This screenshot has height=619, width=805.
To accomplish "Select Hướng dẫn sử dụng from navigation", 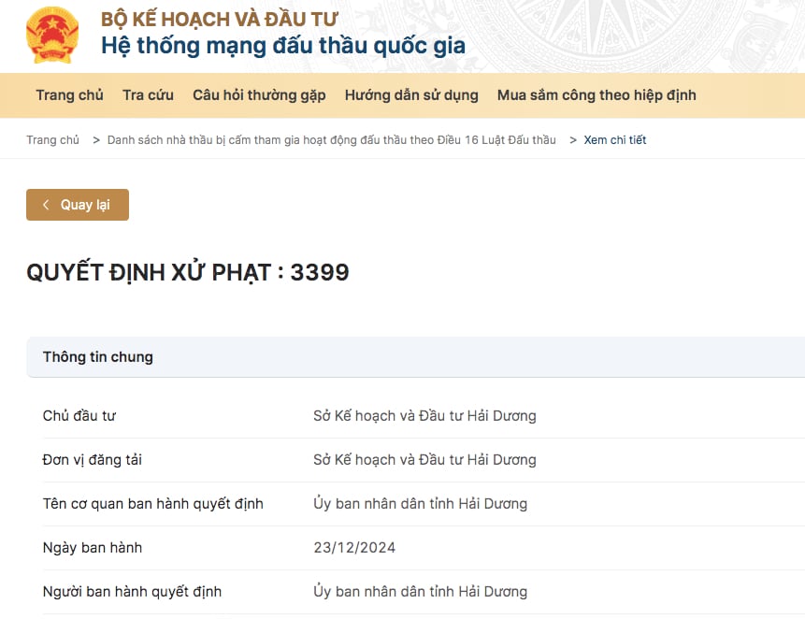I will click(411, 94).
